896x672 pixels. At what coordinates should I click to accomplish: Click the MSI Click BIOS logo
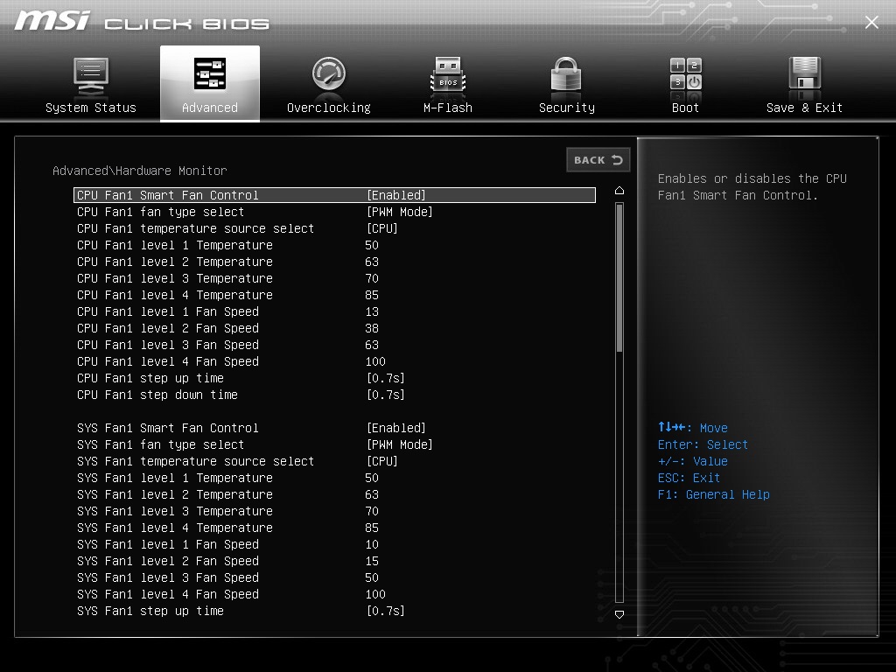(x=142, y=21)
